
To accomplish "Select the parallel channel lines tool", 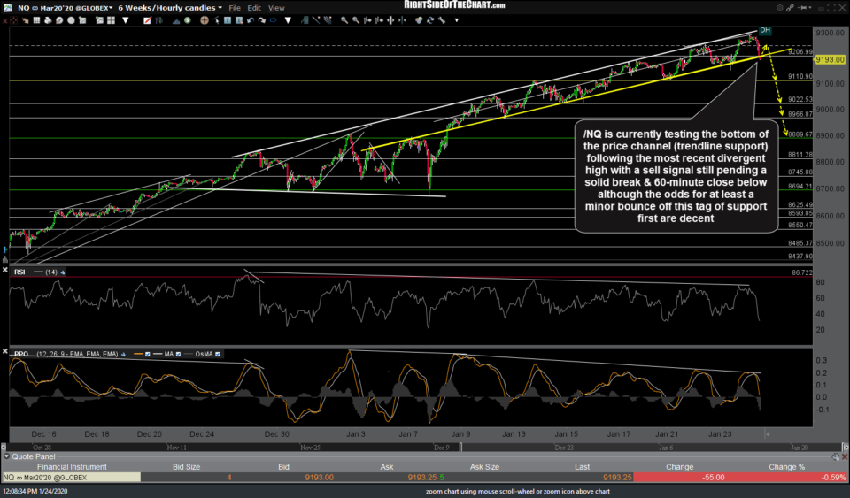I will (x=328, y=20).
